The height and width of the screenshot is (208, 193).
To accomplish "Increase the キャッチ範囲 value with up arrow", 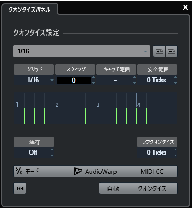I will [134, 77].
